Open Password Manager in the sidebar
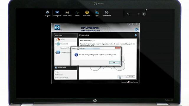This screenshot has width=189, height=106. [66, 52]
